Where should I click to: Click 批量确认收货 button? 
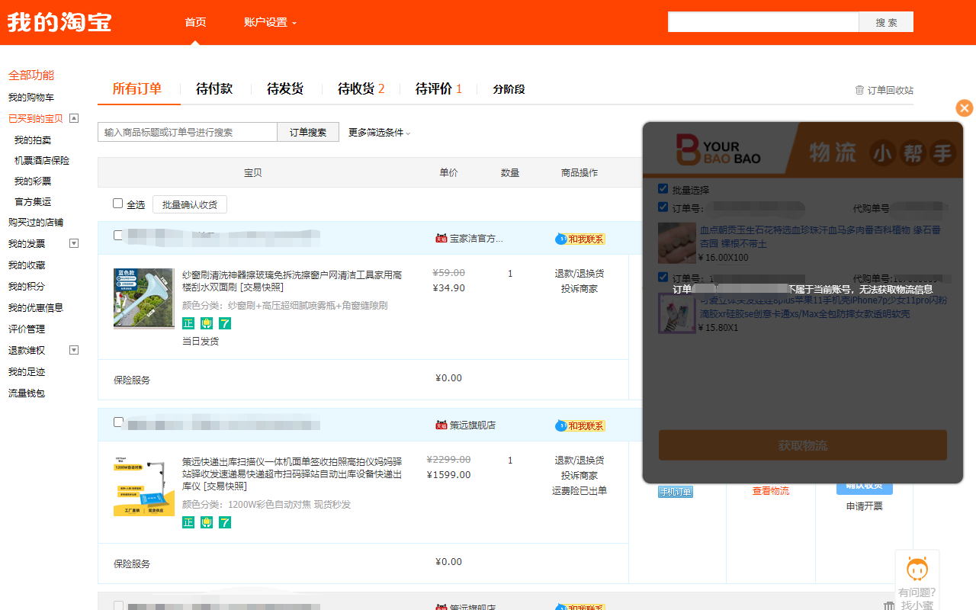pyautogui.click(x=190, y=204)
